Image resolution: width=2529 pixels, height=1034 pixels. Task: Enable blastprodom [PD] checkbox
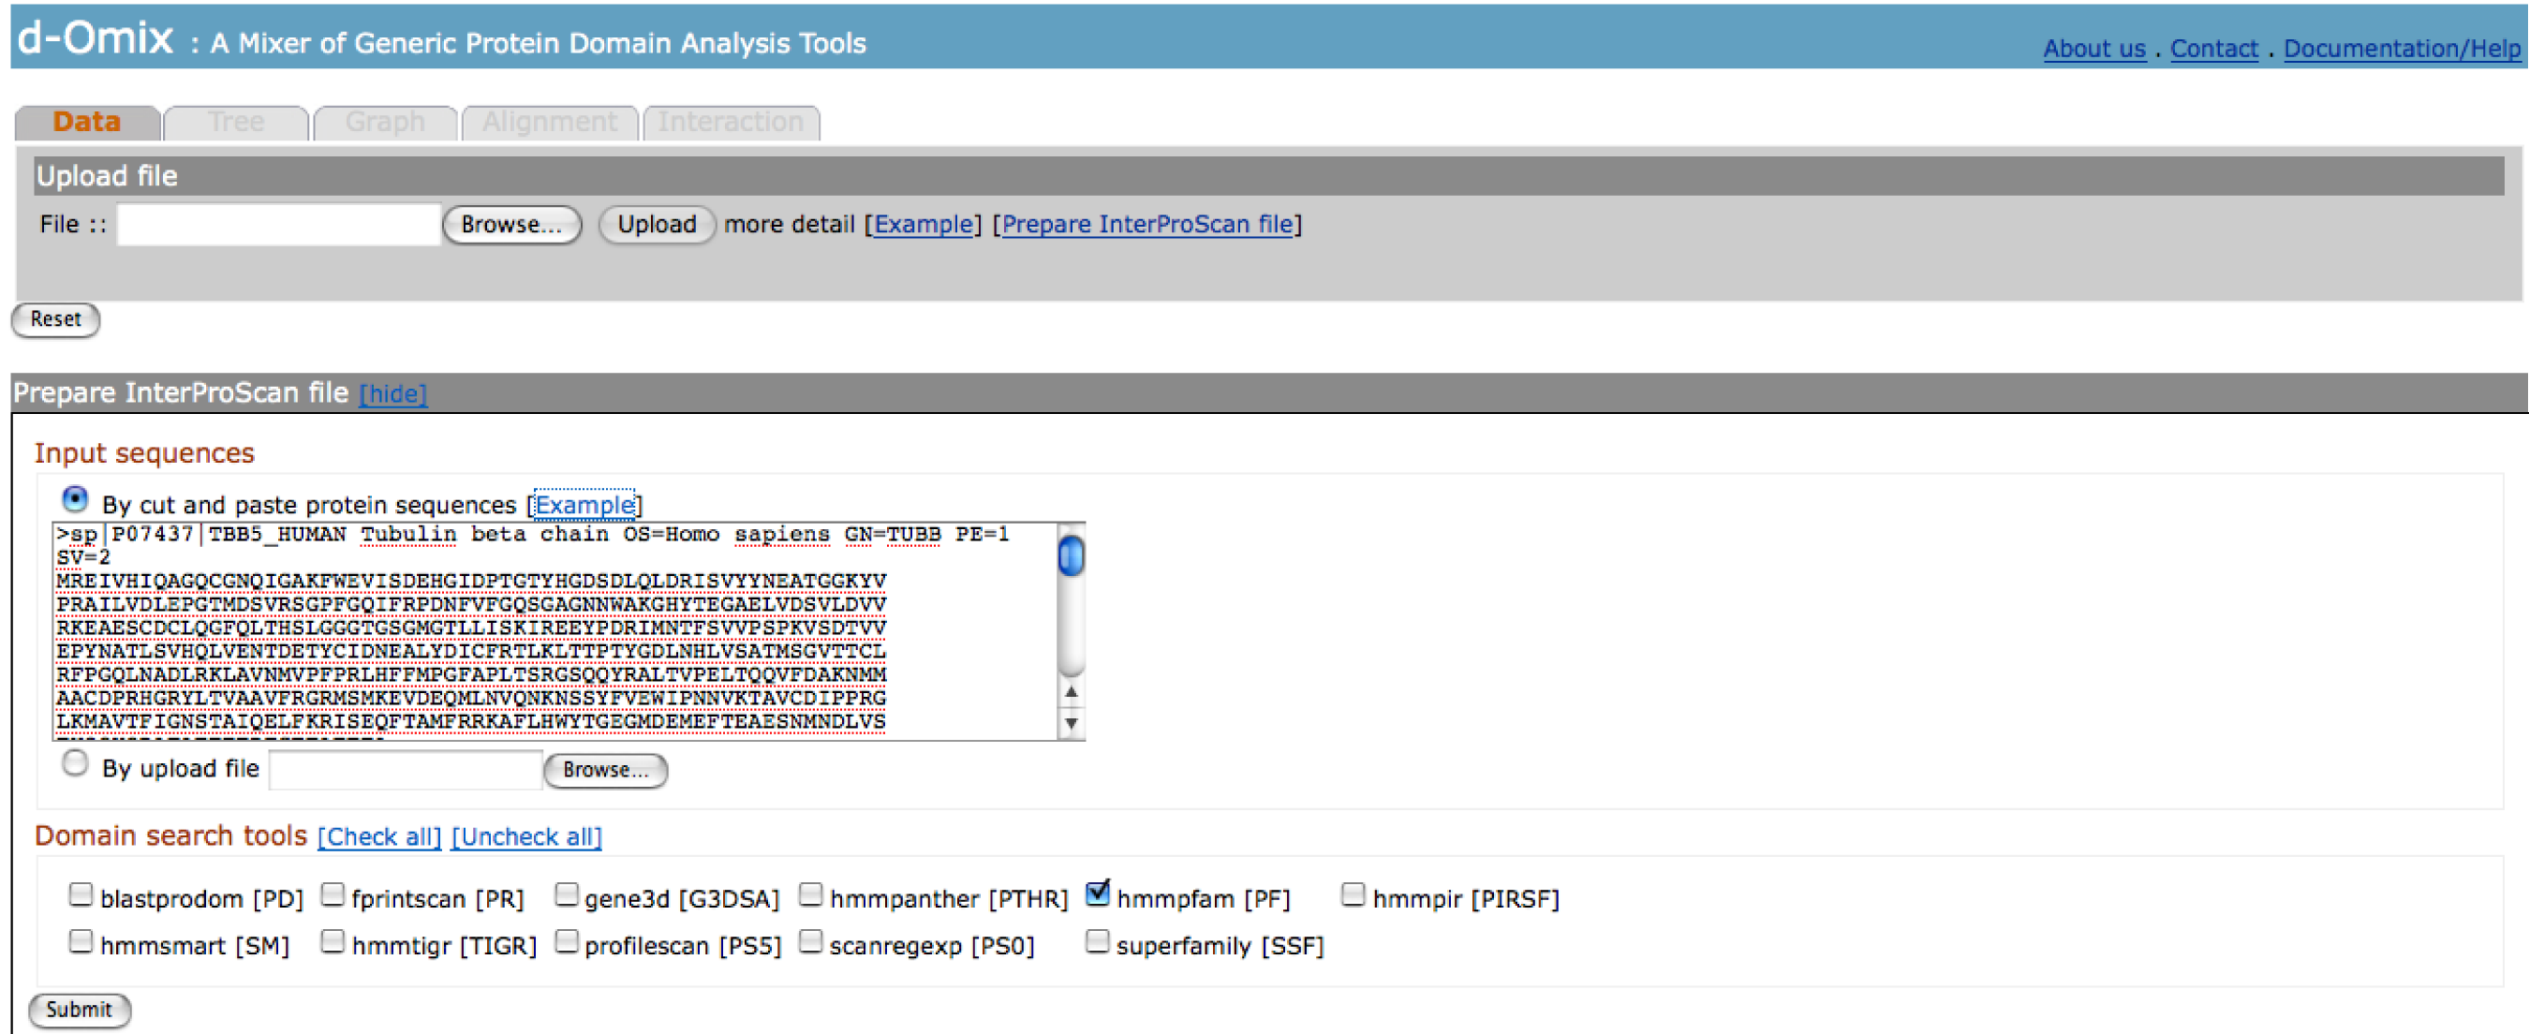tap(81, 894)
